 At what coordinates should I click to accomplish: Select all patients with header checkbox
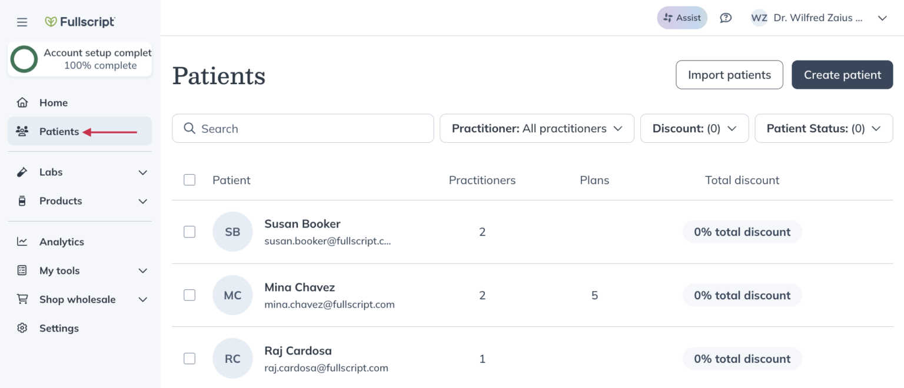(190, 180)
